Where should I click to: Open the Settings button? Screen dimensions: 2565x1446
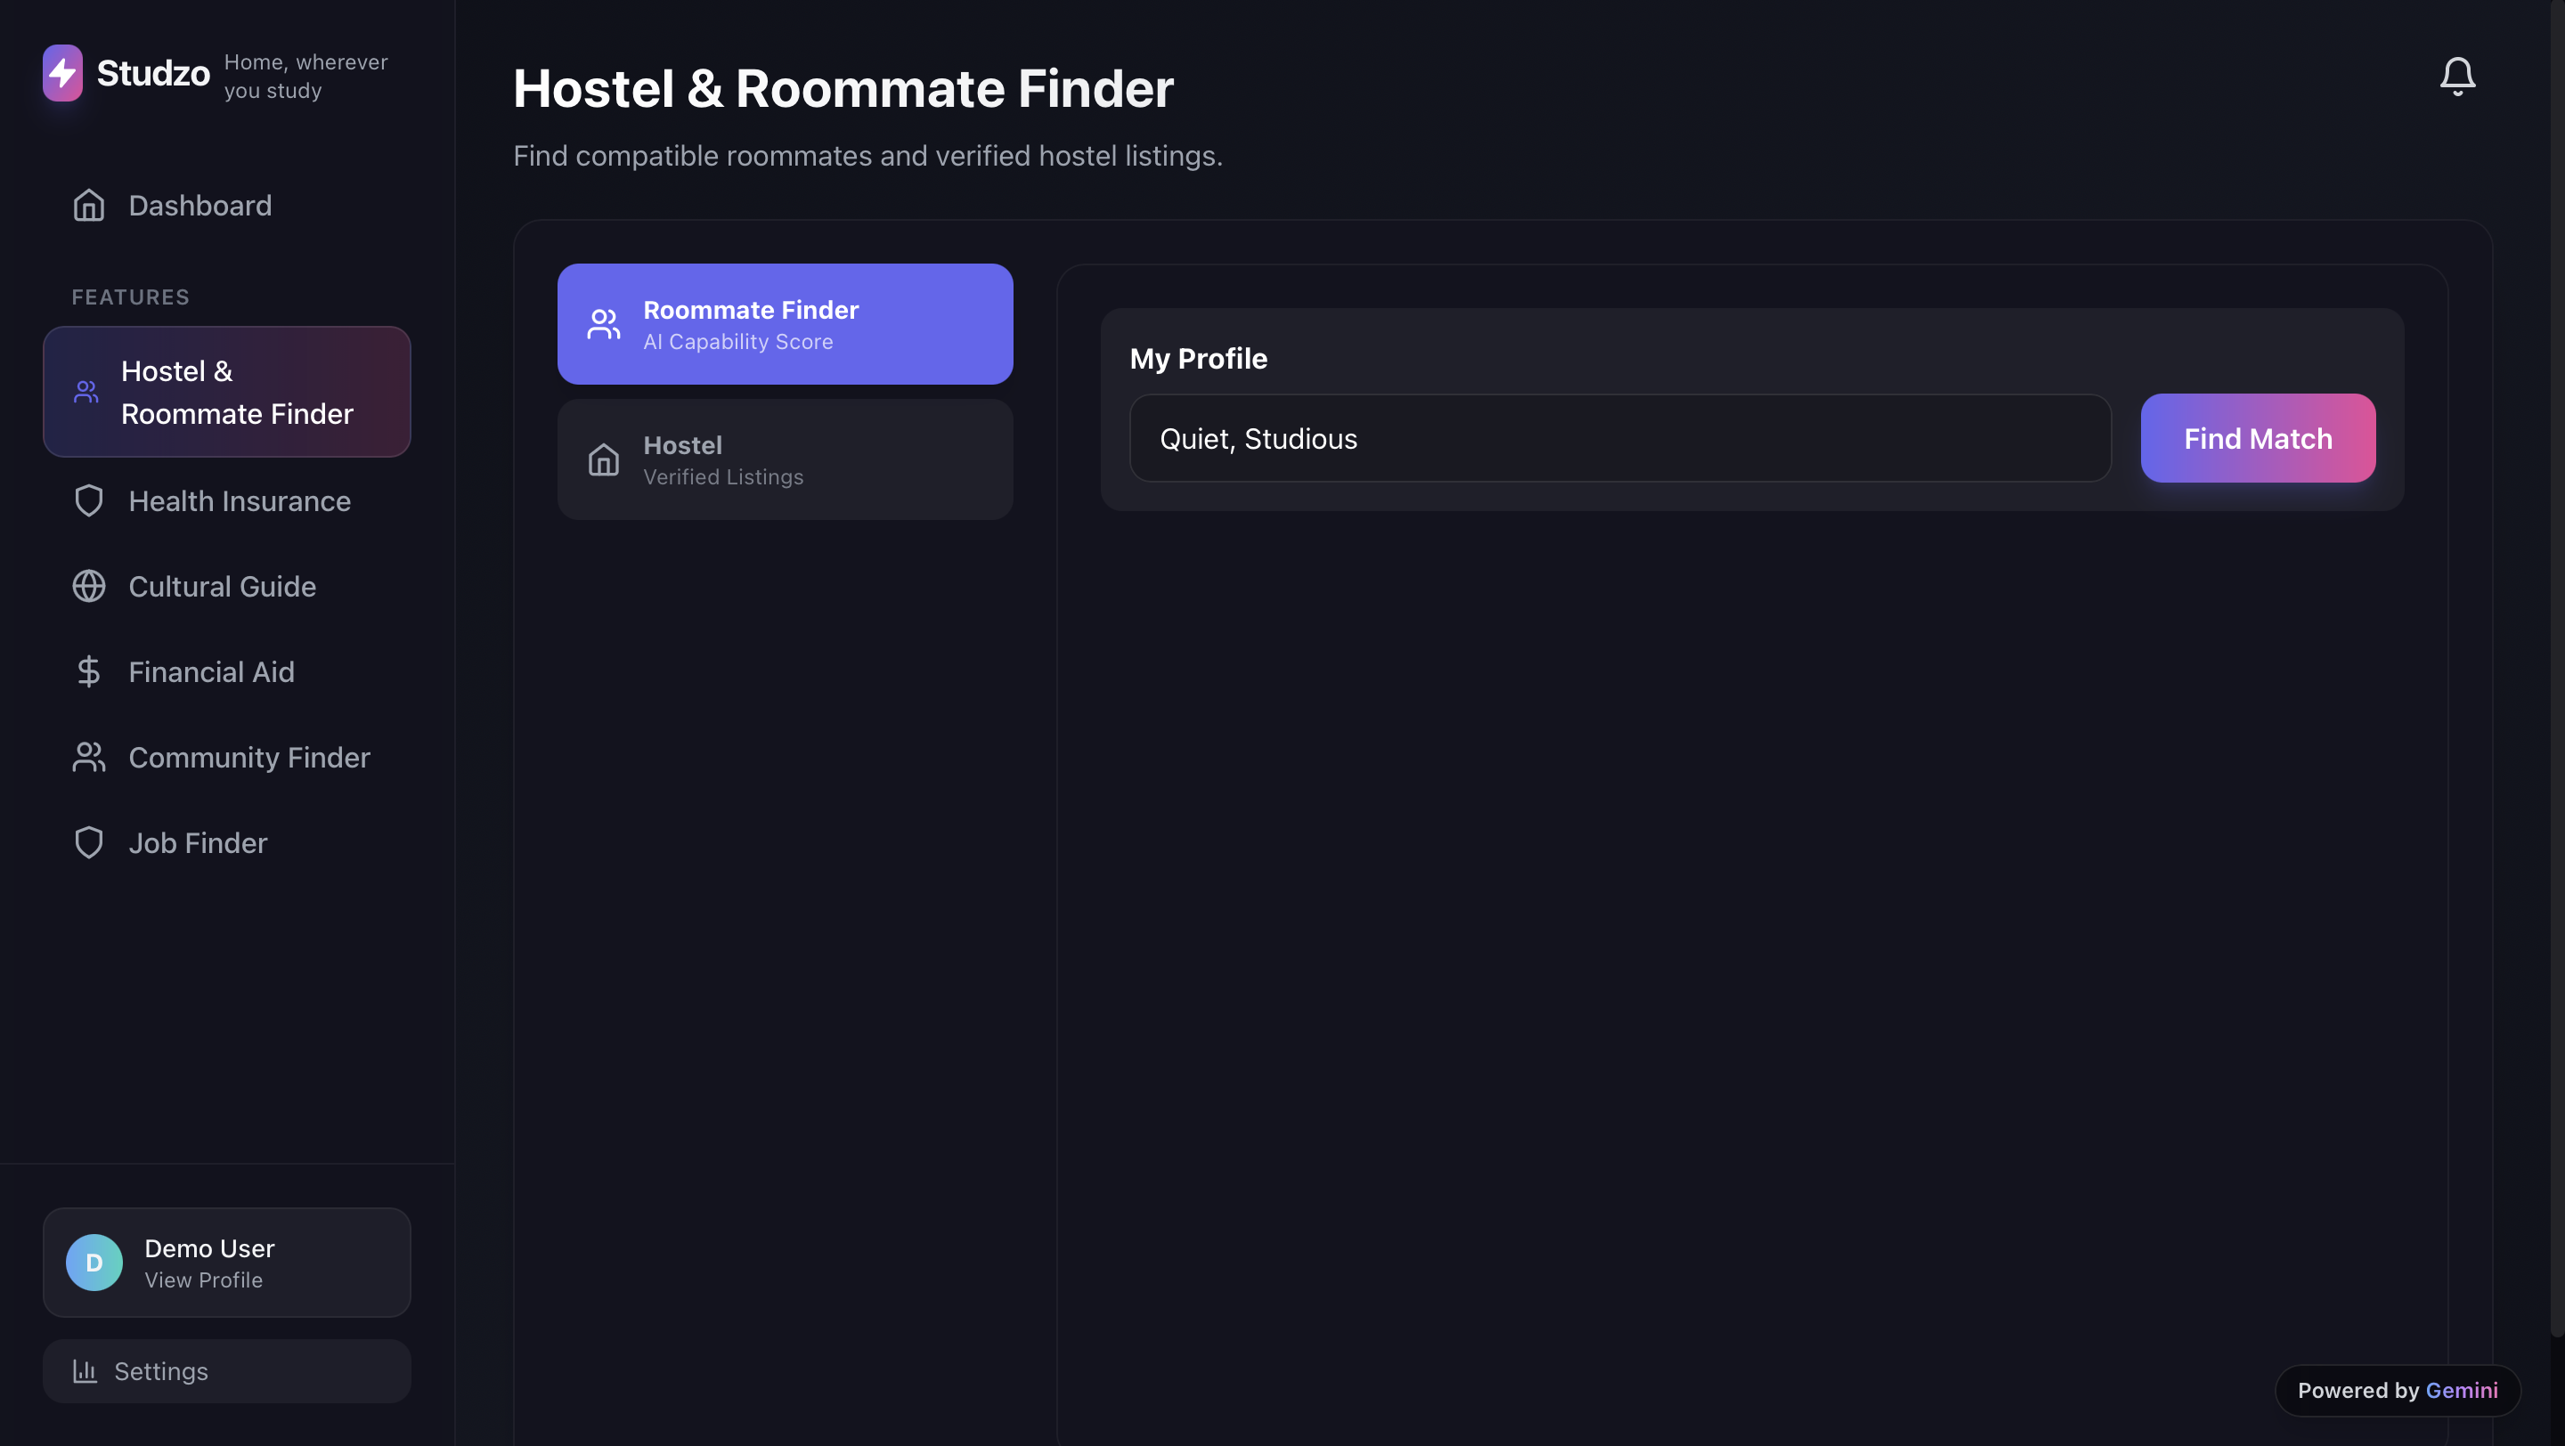(x=226, y=1370)
